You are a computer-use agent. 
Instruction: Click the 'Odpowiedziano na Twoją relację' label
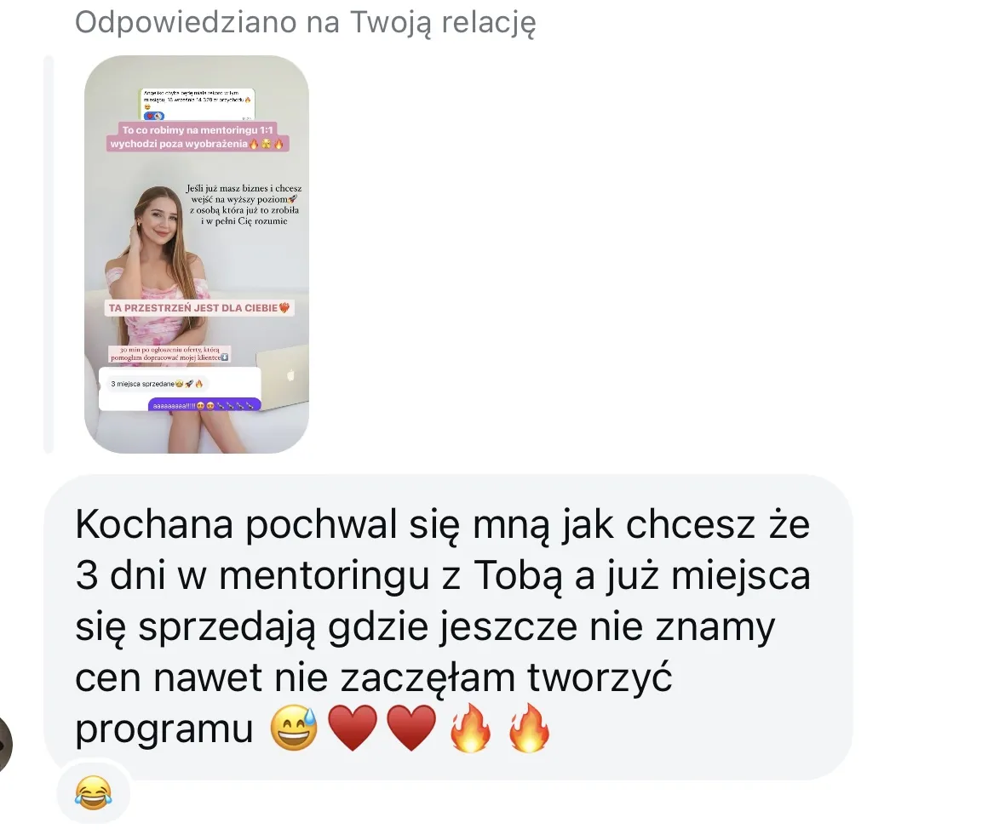click(x=305, y=22)
